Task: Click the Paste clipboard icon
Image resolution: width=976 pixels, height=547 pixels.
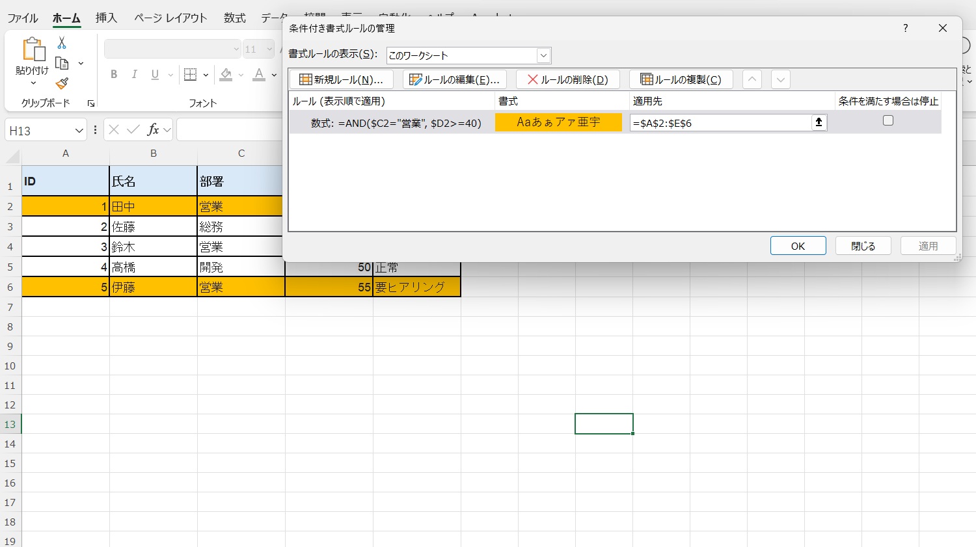Action: coord(33,49)
